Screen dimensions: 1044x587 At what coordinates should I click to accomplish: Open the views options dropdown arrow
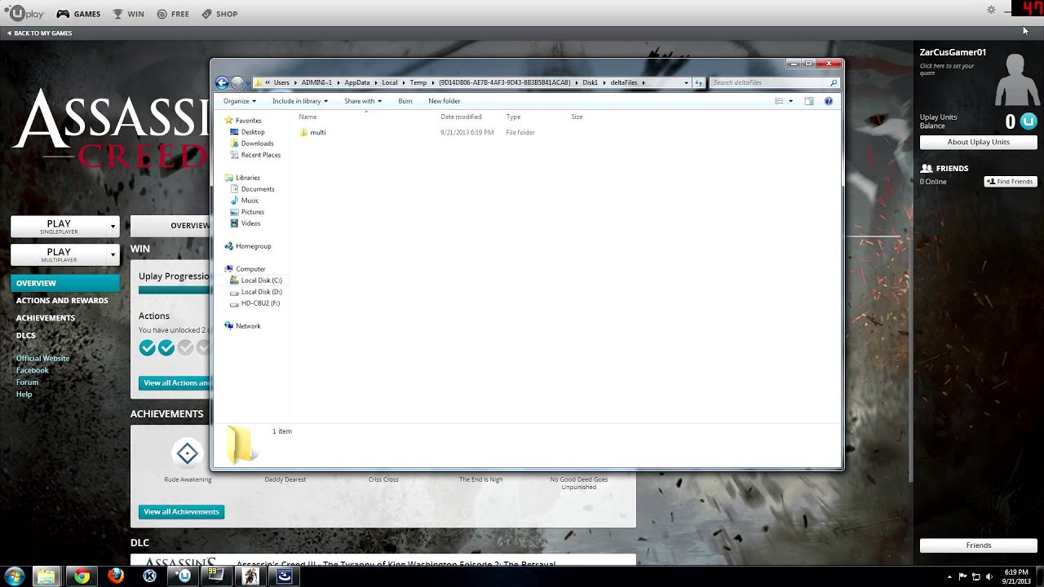[x=790, y=101]
